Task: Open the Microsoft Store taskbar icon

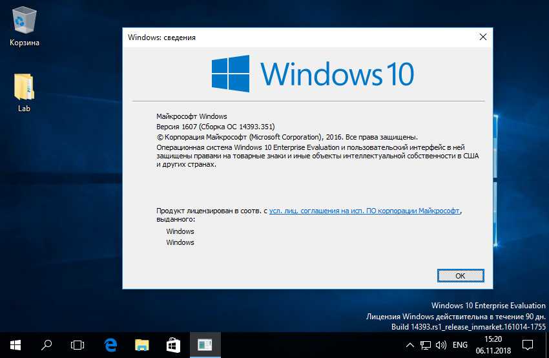Action: click(x=173, y=345)
